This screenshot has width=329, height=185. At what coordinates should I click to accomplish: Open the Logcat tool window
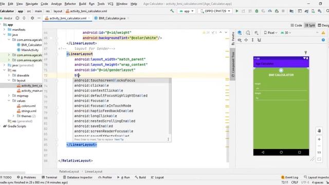pyautogui.click(x=157, y=177)
